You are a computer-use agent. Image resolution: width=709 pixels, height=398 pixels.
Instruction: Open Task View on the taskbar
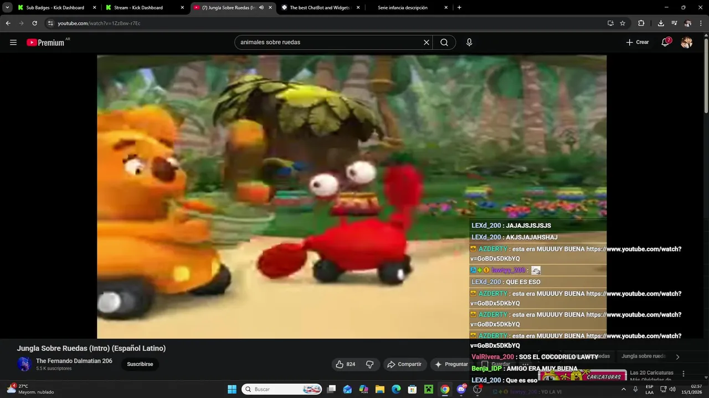(331, 389)
